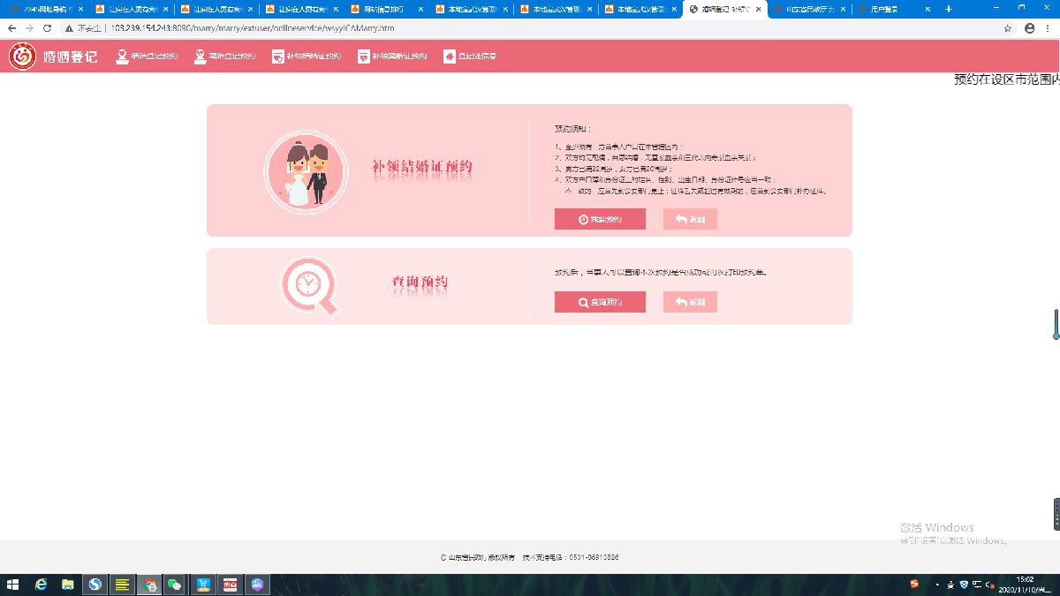Open the Sogou browser taskbar icon
Image resolution: width=1060 pixels, height=596 pixels.
(95, 585)
